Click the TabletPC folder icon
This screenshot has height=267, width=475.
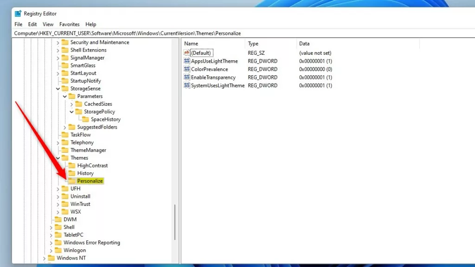click(58, 235)
